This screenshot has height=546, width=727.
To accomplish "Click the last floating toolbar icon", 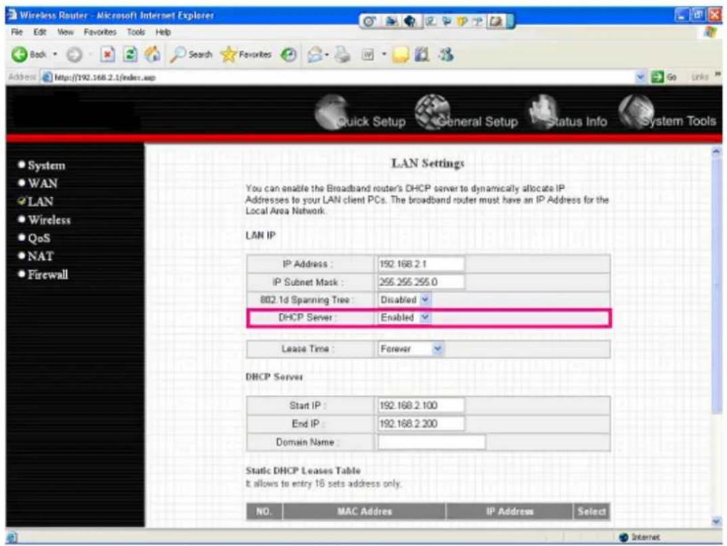I will 496,22.
